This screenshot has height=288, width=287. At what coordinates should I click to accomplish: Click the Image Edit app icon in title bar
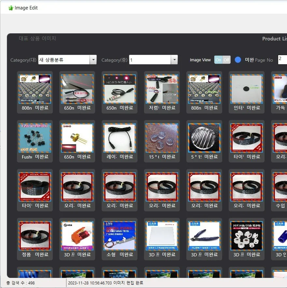11,8
